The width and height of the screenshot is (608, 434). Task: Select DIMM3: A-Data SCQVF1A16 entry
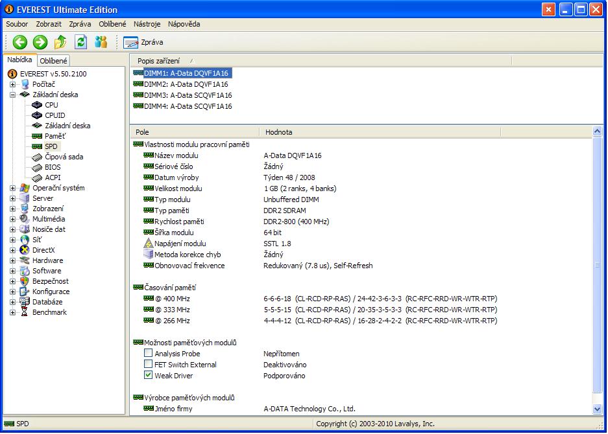pyautogui.click(x=188, y=95)
